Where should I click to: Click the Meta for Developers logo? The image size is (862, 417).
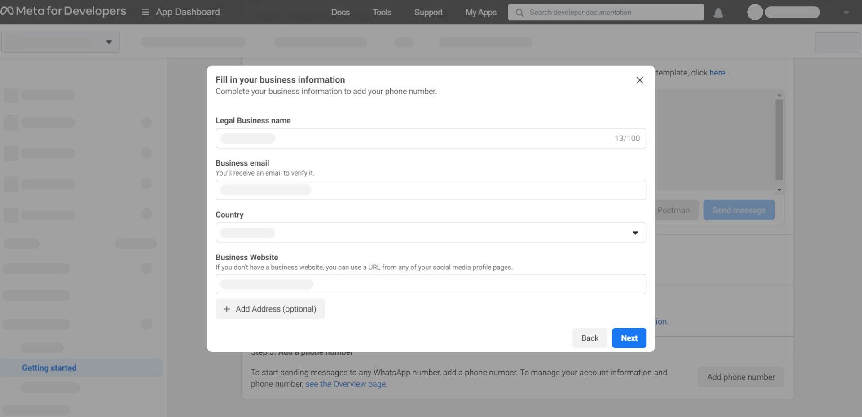pos(64,11)
